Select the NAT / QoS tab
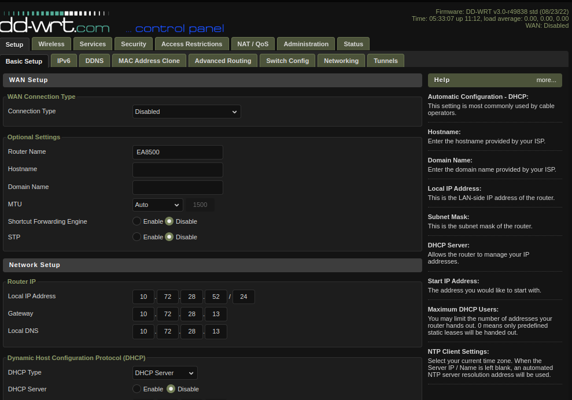This screenshot has width=572, height=400. coord(253,44)
